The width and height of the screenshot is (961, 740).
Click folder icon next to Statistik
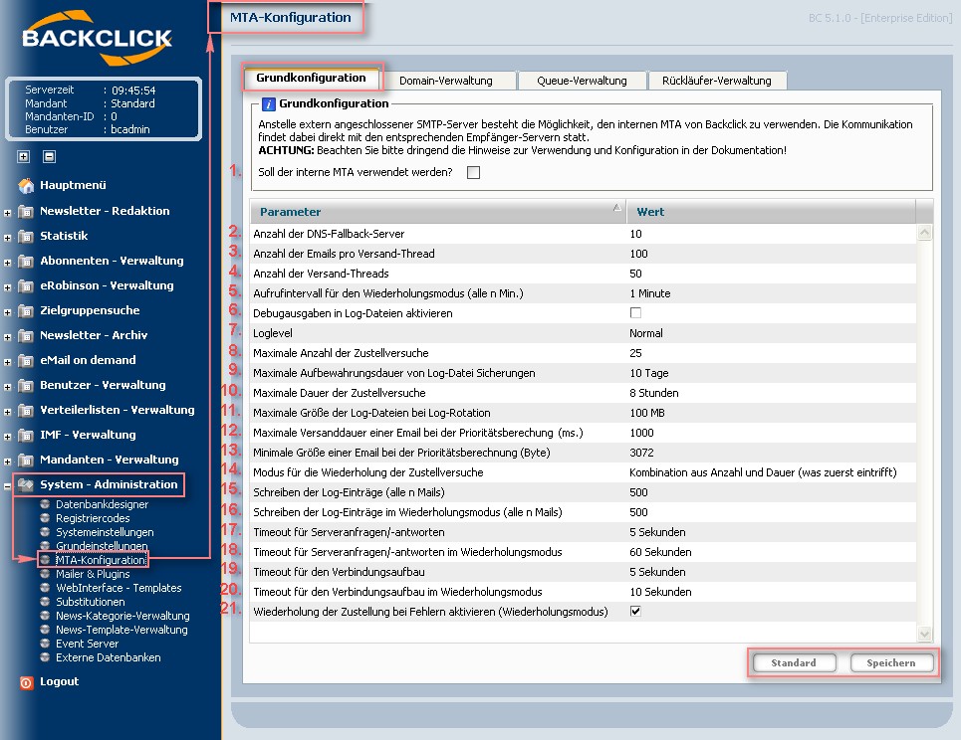coord(26,237)
